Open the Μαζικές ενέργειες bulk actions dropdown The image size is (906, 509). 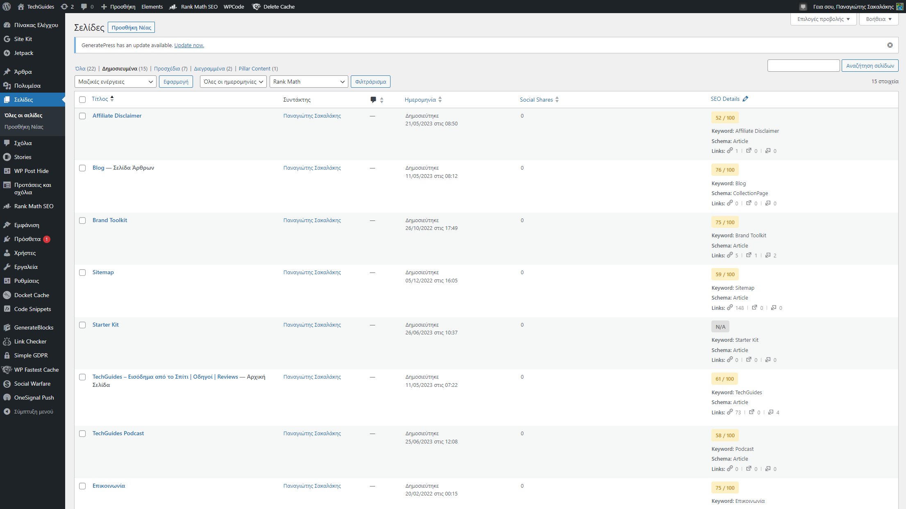(x=115, y=82)
